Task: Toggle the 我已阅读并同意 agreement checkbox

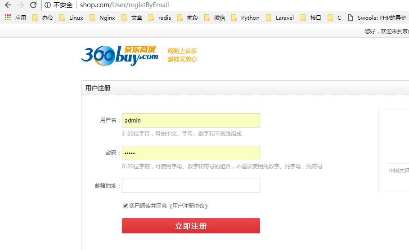Action: pyautogui.click(x=126, y=206)
